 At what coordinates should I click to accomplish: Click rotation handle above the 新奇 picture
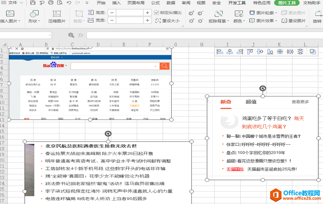[263, 88]
